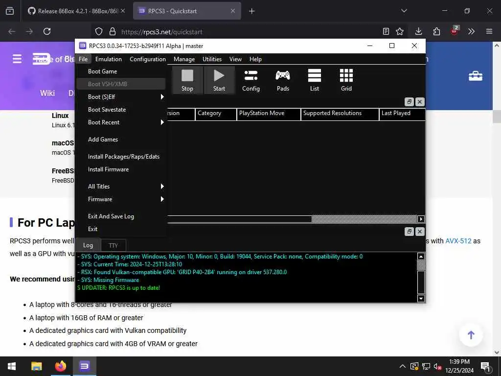
Task: Open the Config toolbar icon
Action: tap(251, 80)
